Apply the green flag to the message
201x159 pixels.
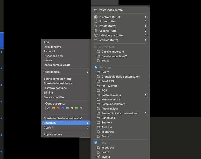(x=76, y=108)
